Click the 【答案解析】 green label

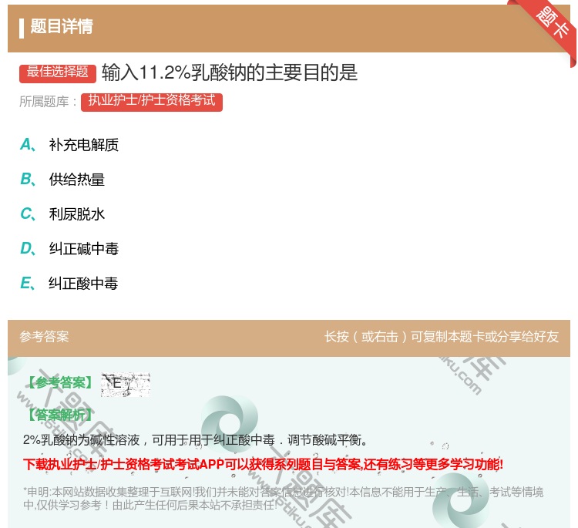[x=60, y=415]
